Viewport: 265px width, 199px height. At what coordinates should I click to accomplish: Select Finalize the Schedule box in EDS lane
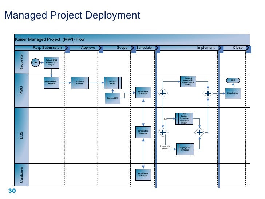pos(143,132)
